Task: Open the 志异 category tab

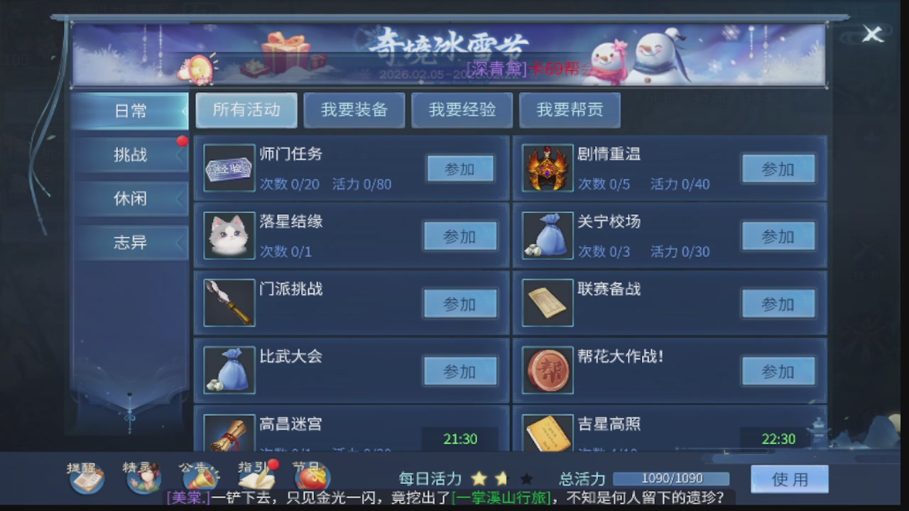Action: coord(130,243)
